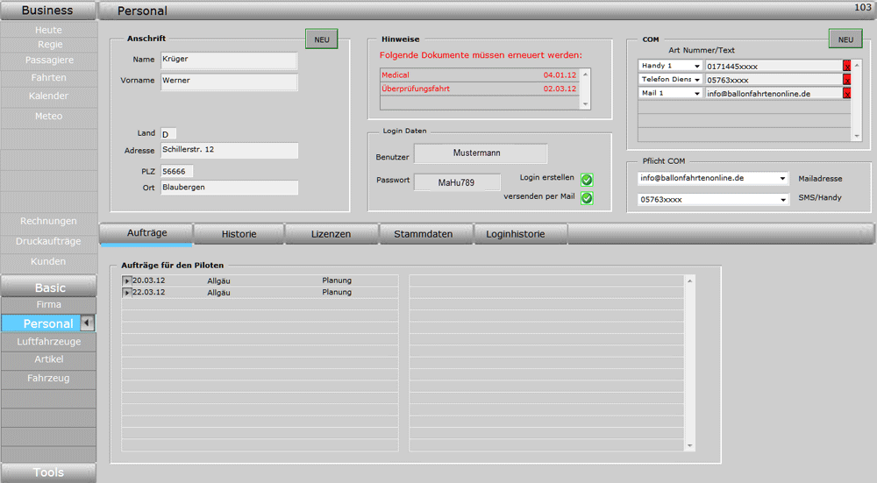
Task: Click NEU button in COM section
Action: click(x=845, y=39)
